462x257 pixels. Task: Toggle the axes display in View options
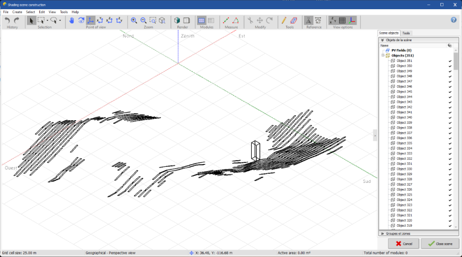tap(352, 20)
